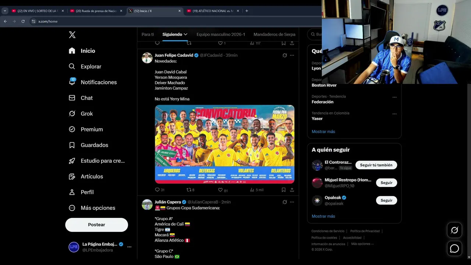Bookmark Juan Felipe Cadavid's post
Viewport: 471px width, 265px height.
point(283,190)
